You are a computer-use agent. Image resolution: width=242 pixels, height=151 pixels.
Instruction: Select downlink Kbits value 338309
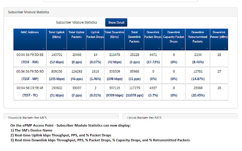[x=115, y=71]
